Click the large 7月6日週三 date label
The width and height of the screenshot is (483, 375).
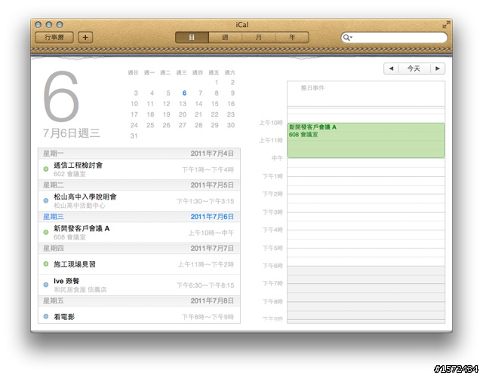coord(72,133)
